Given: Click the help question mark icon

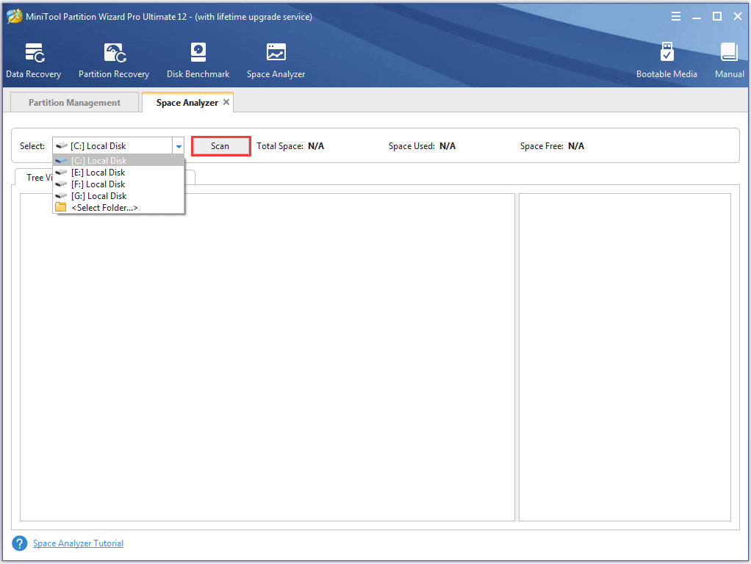Looking at the screenshot, I should point(19,543).
